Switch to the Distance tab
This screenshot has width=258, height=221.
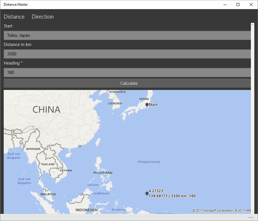coord(14,17)
